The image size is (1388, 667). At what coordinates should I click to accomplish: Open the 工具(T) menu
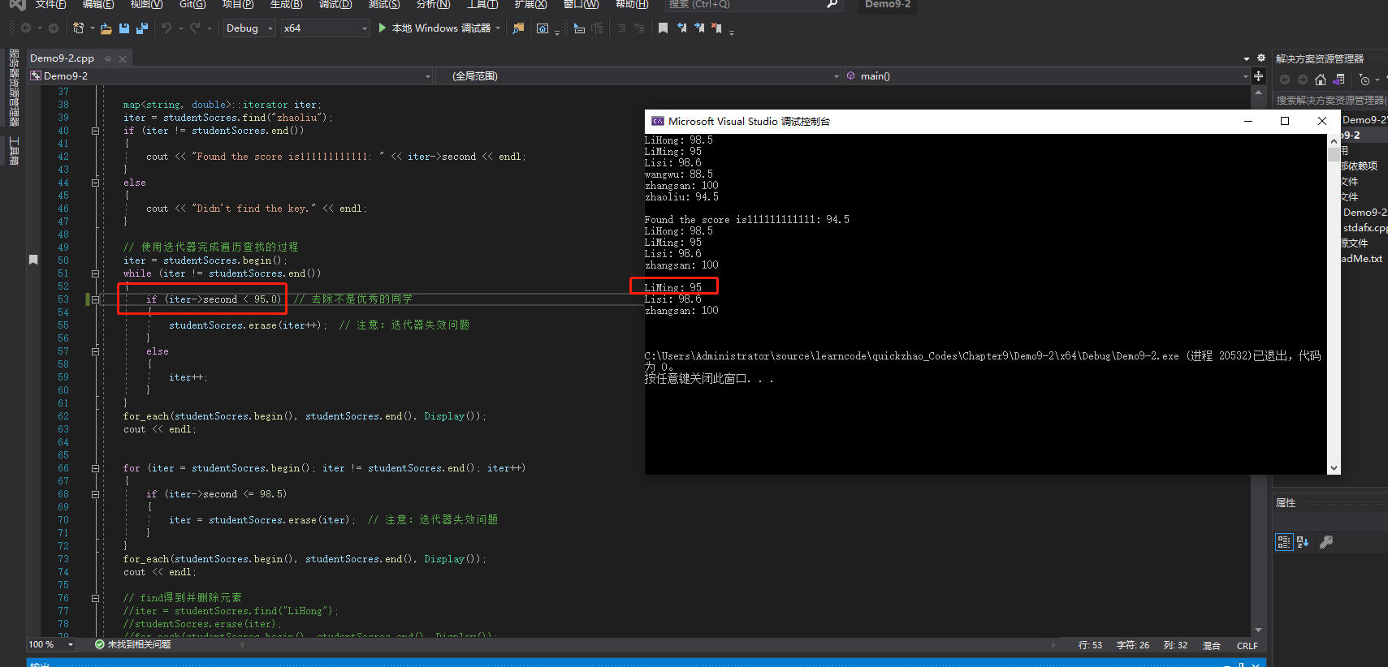(482, 5)
